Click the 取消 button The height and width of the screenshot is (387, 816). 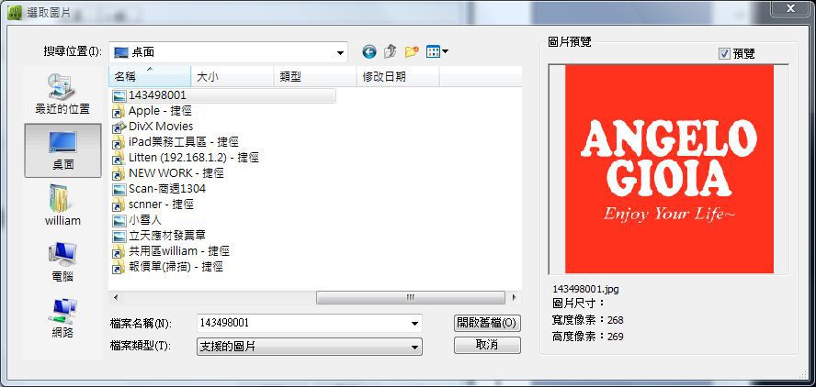click(487, 346)
